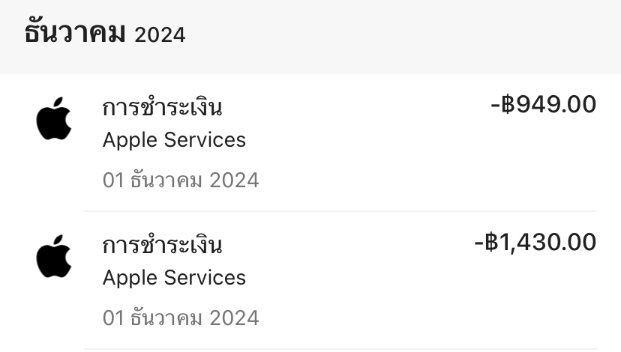Open the -฿1,430.00 amount entry
This screenshot has height=352, width=621.
(x=535, y=243)
